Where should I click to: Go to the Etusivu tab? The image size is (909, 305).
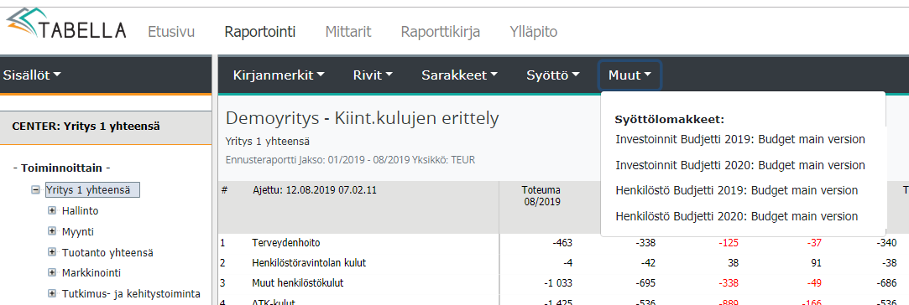pos(171,32)
